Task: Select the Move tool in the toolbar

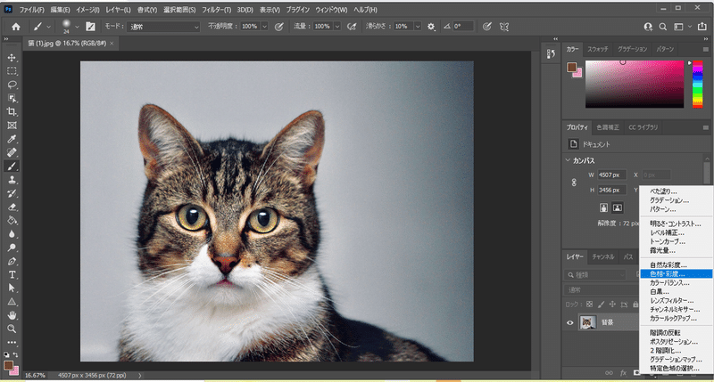Action: tap(12, 57)
